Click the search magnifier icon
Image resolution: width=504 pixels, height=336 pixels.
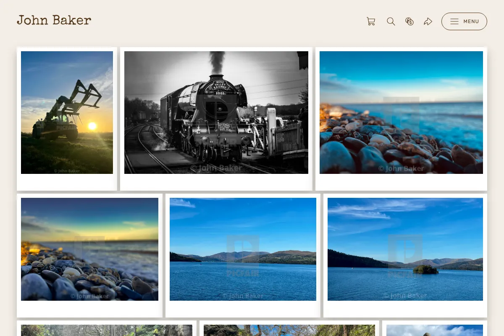click(391, 21)
